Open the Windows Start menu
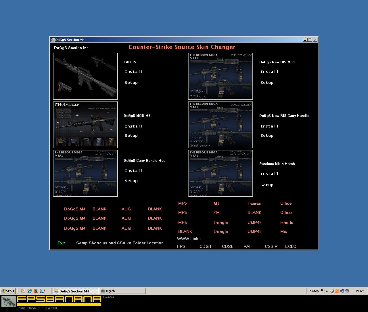Screen dimensions: 368x312 coord(8,291)
